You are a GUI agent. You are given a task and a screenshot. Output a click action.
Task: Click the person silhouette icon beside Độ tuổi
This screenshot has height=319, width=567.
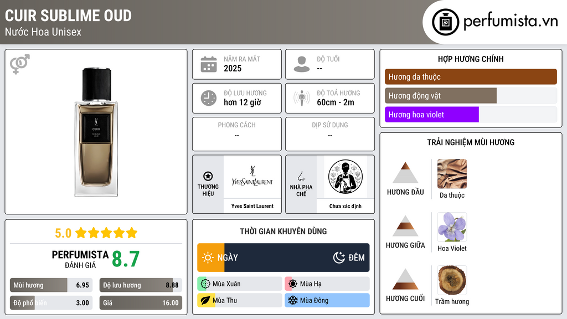point(302,64)
